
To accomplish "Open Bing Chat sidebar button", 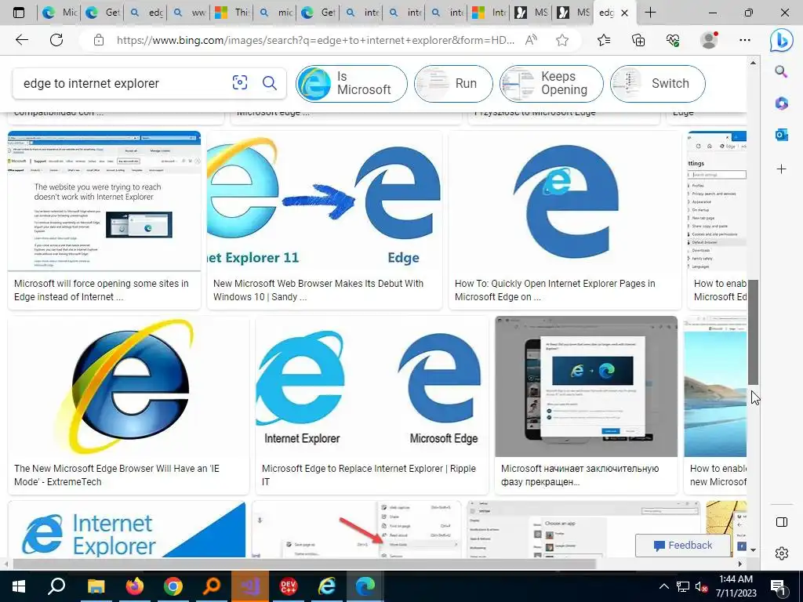I will click(x=782, y=40).
